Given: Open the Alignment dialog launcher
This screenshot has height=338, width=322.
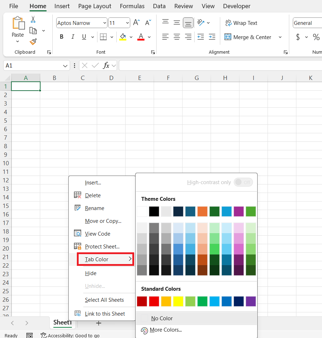Looking at the screenshot, I should click(285, 52).
